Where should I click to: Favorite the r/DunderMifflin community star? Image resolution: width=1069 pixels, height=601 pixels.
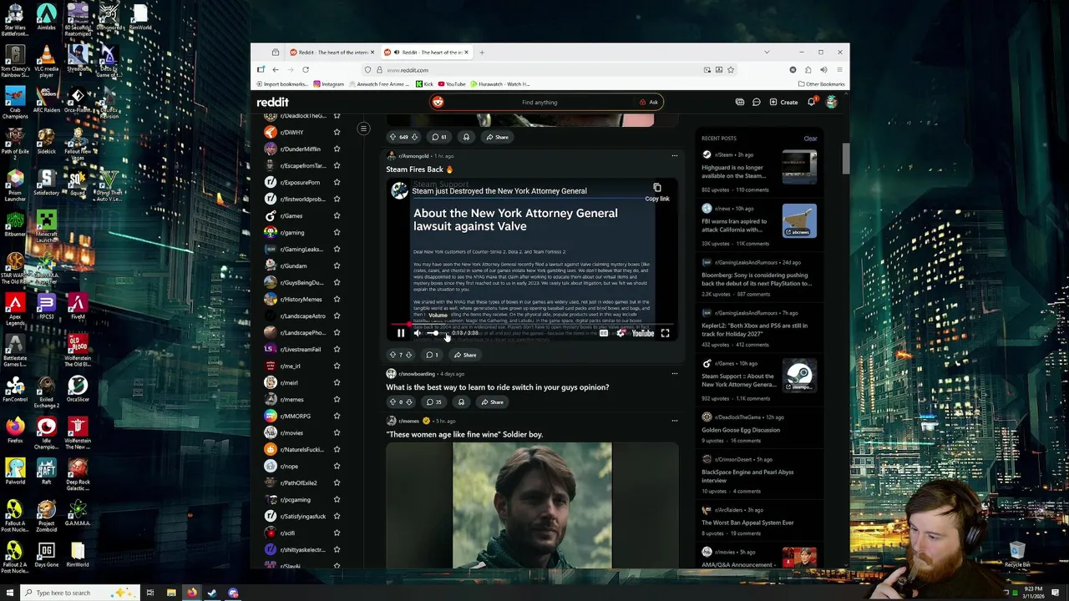point(337,149)
